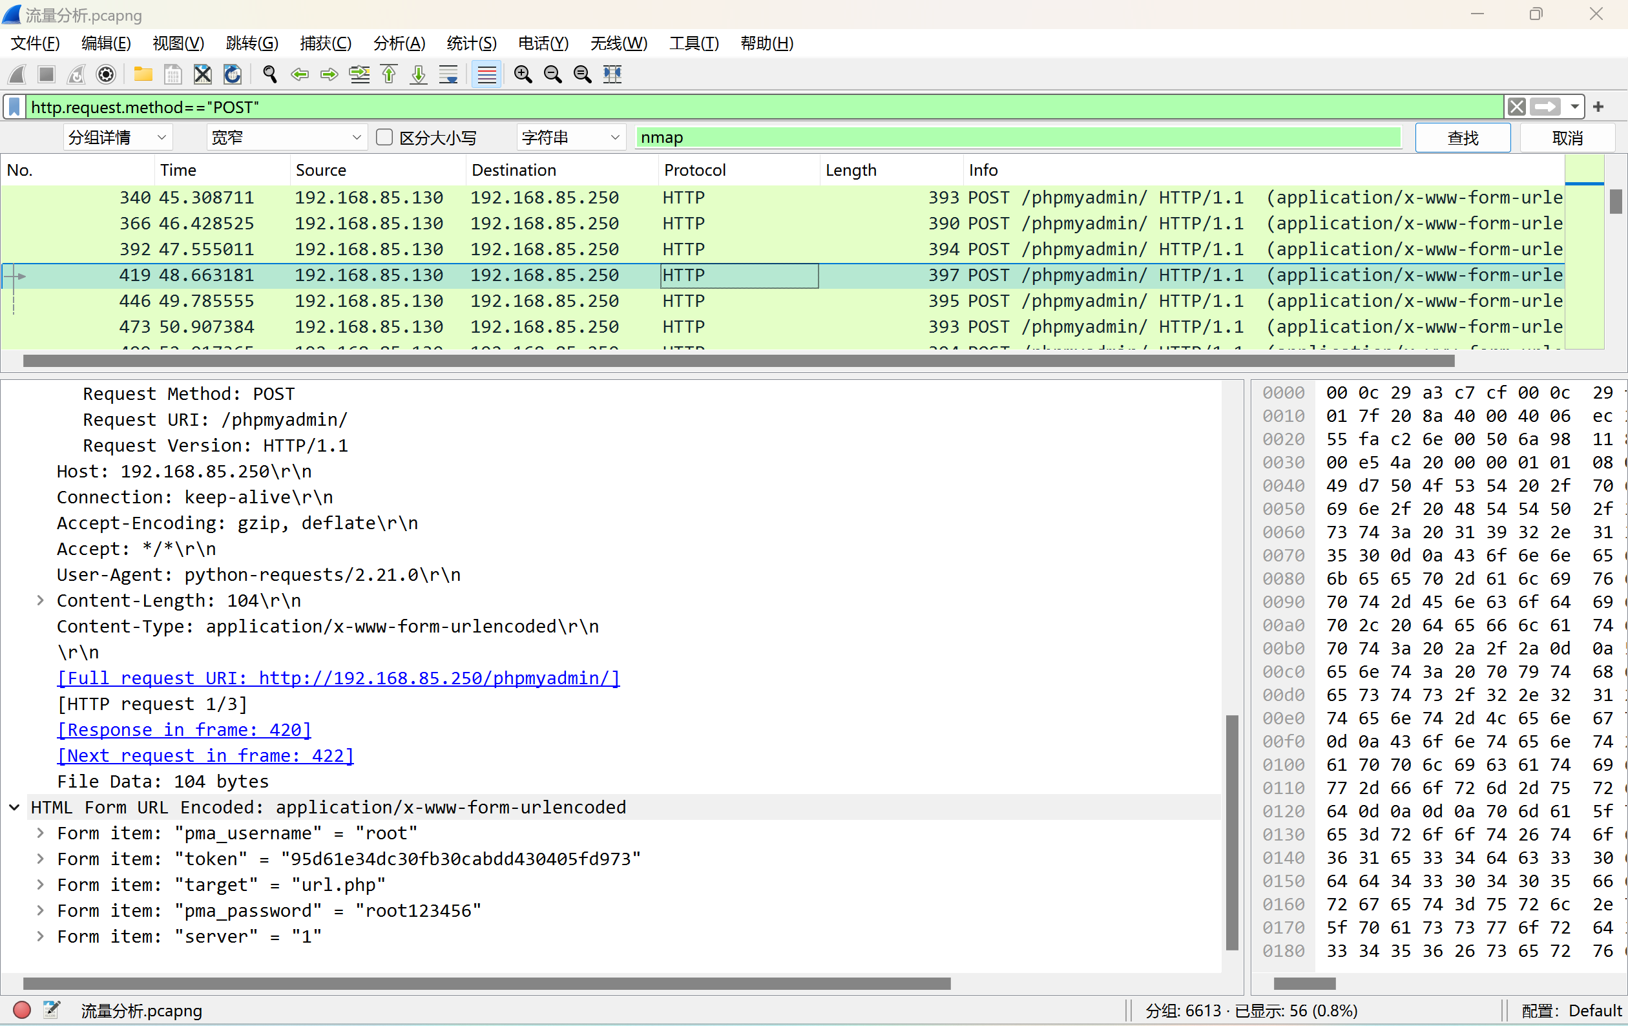The height and width of the screenshot is (1026, 1628).
Task: Open the 统计(S) menu
Action: [471, 43]
